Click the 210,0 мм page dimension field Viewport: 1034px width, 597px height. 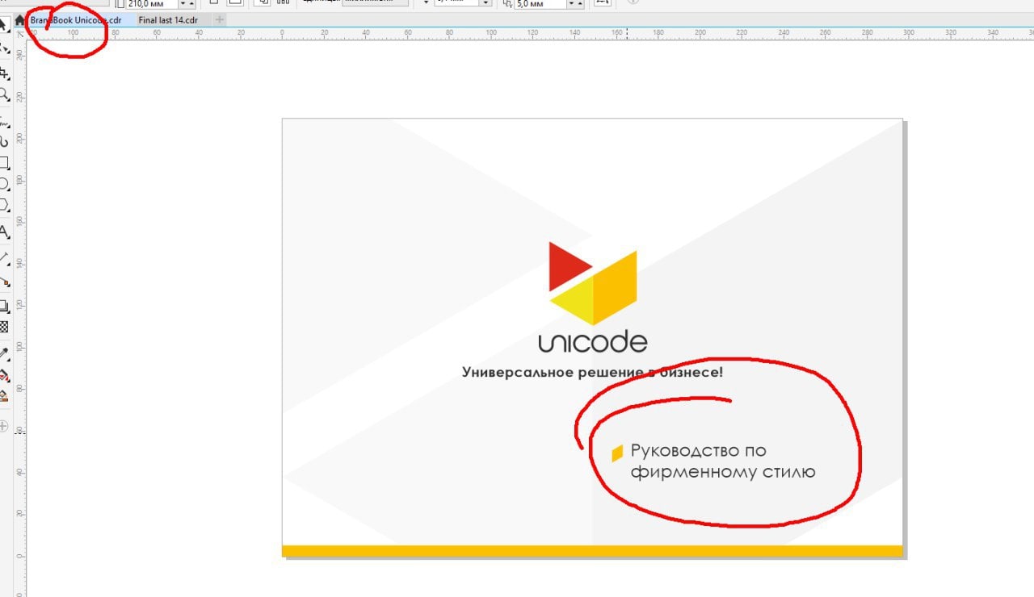[x=152, y=3]
